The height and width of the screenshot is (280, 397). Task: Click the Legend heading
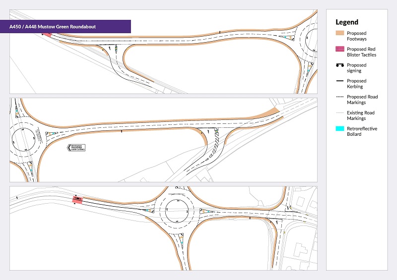[346, 22]
